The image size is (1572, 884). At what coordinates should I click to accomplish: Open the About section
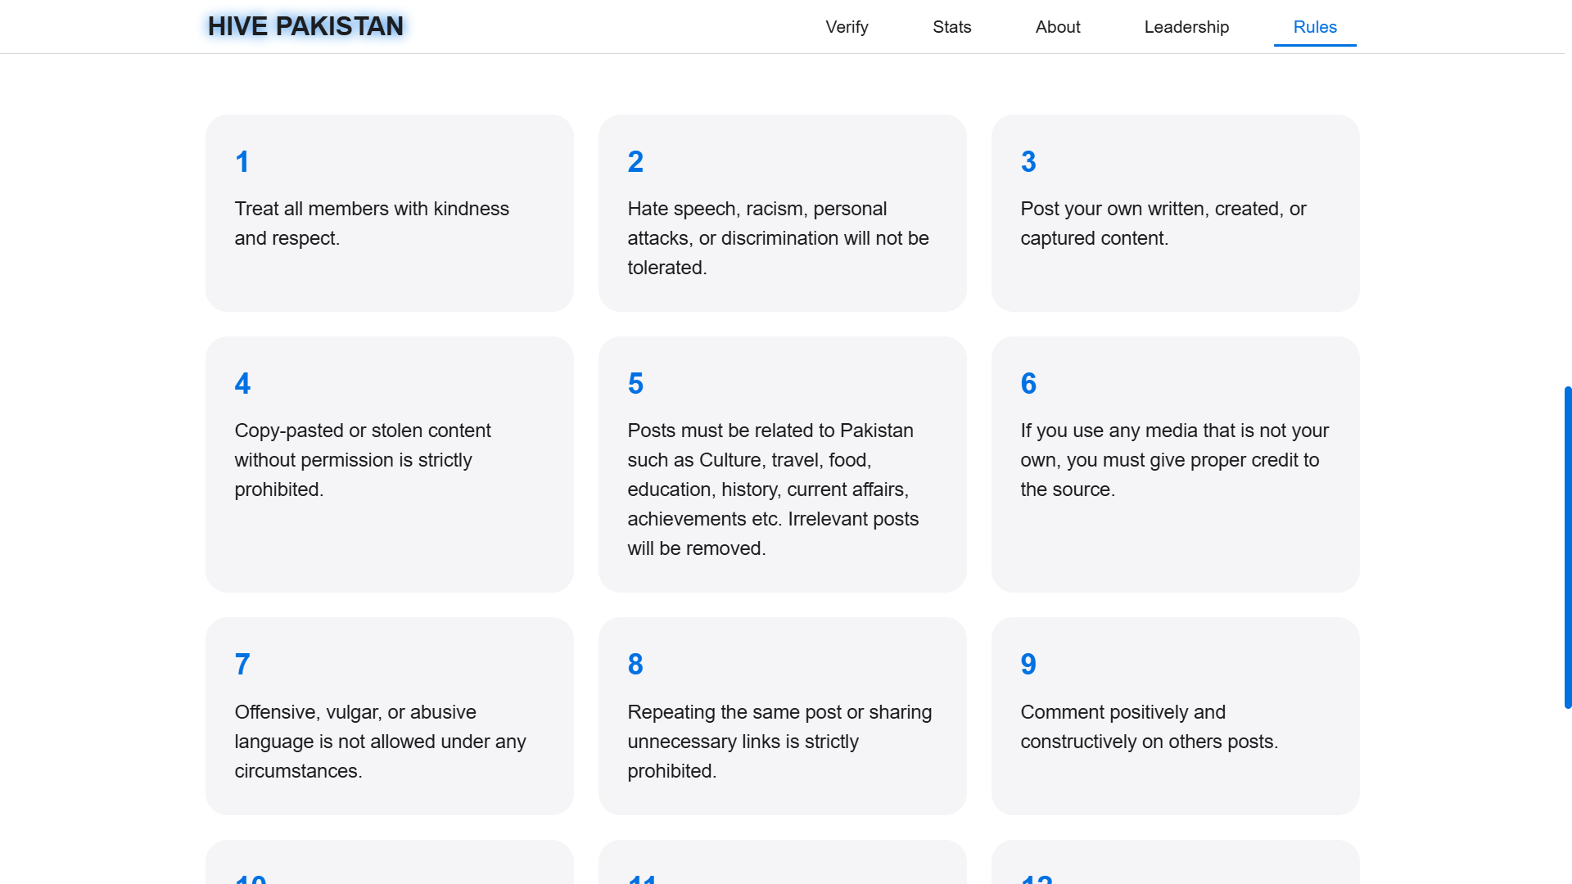1058,27
